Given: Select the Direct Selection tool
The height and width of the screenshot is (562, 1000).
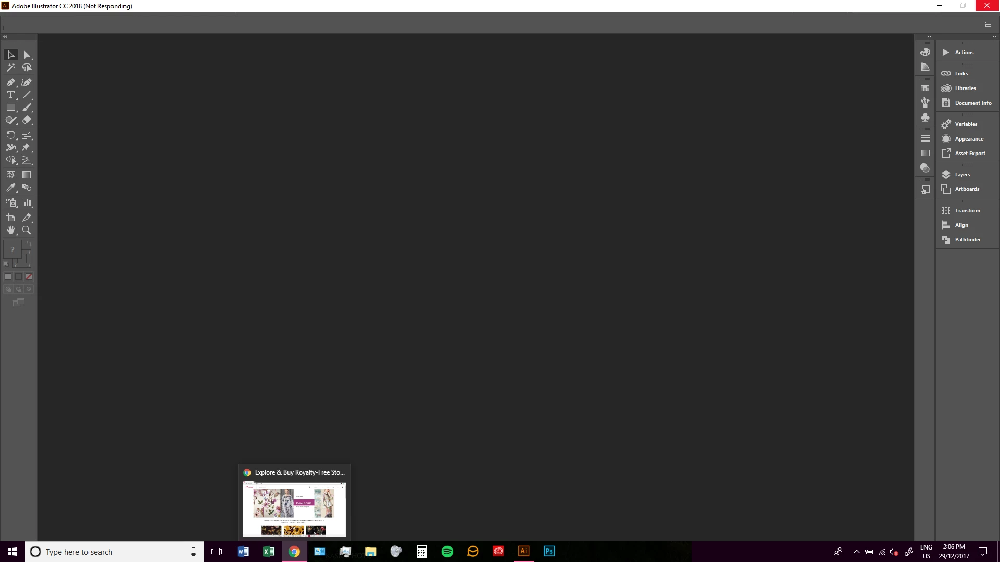Looking at the screenshot, I should tap(27, 55).
